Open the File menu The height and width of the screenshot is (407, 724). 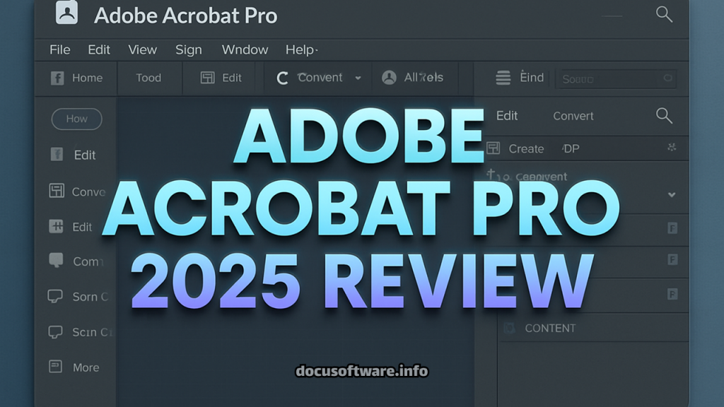[x=60, y=49]
